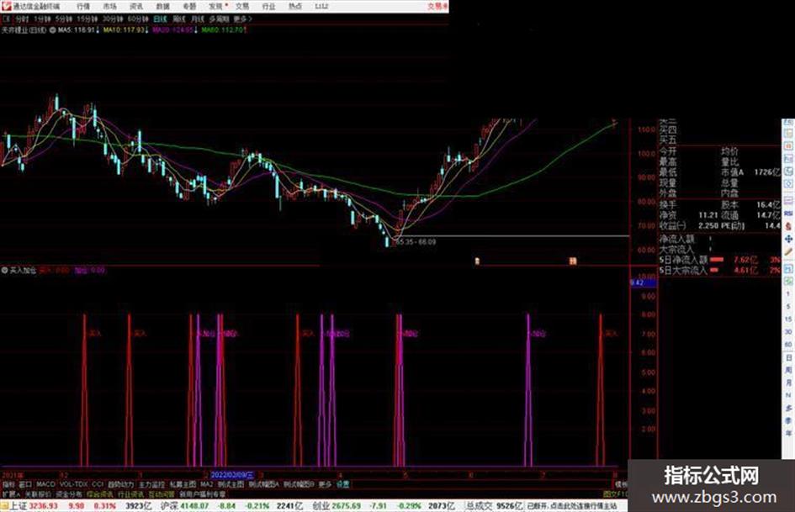Image resolution: width=795 pixels, height=512 pixels.
Task: Select the MA2 indicator tab
Action: [x=206, y=484]
